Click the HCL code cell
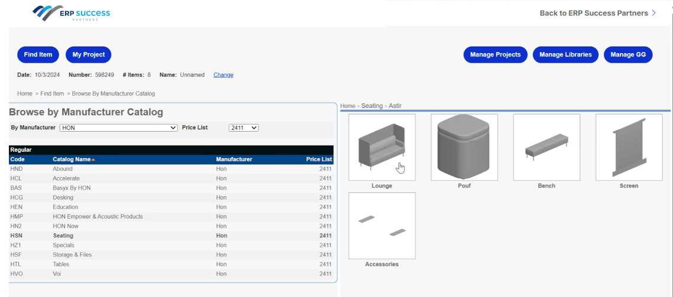The image size is (673, 297). pyautogui.click(x=17, y=178)
